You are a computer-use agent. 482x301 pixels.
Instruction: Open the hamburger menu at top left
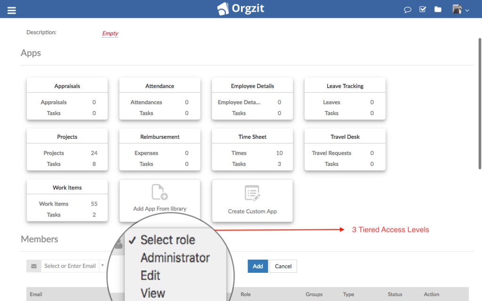pyautogui.click(x=12, y=9)
